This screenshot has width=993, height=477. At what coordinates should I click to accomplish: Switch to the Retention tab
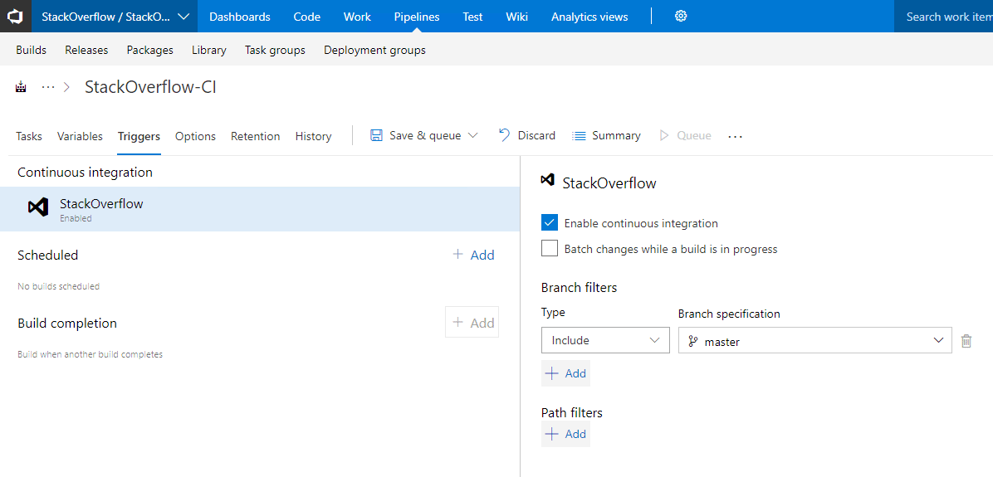click(x=255, y=136)
